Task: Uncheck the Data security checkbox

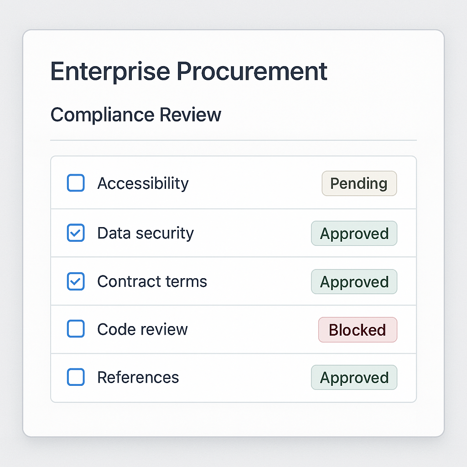Action: 76,233
